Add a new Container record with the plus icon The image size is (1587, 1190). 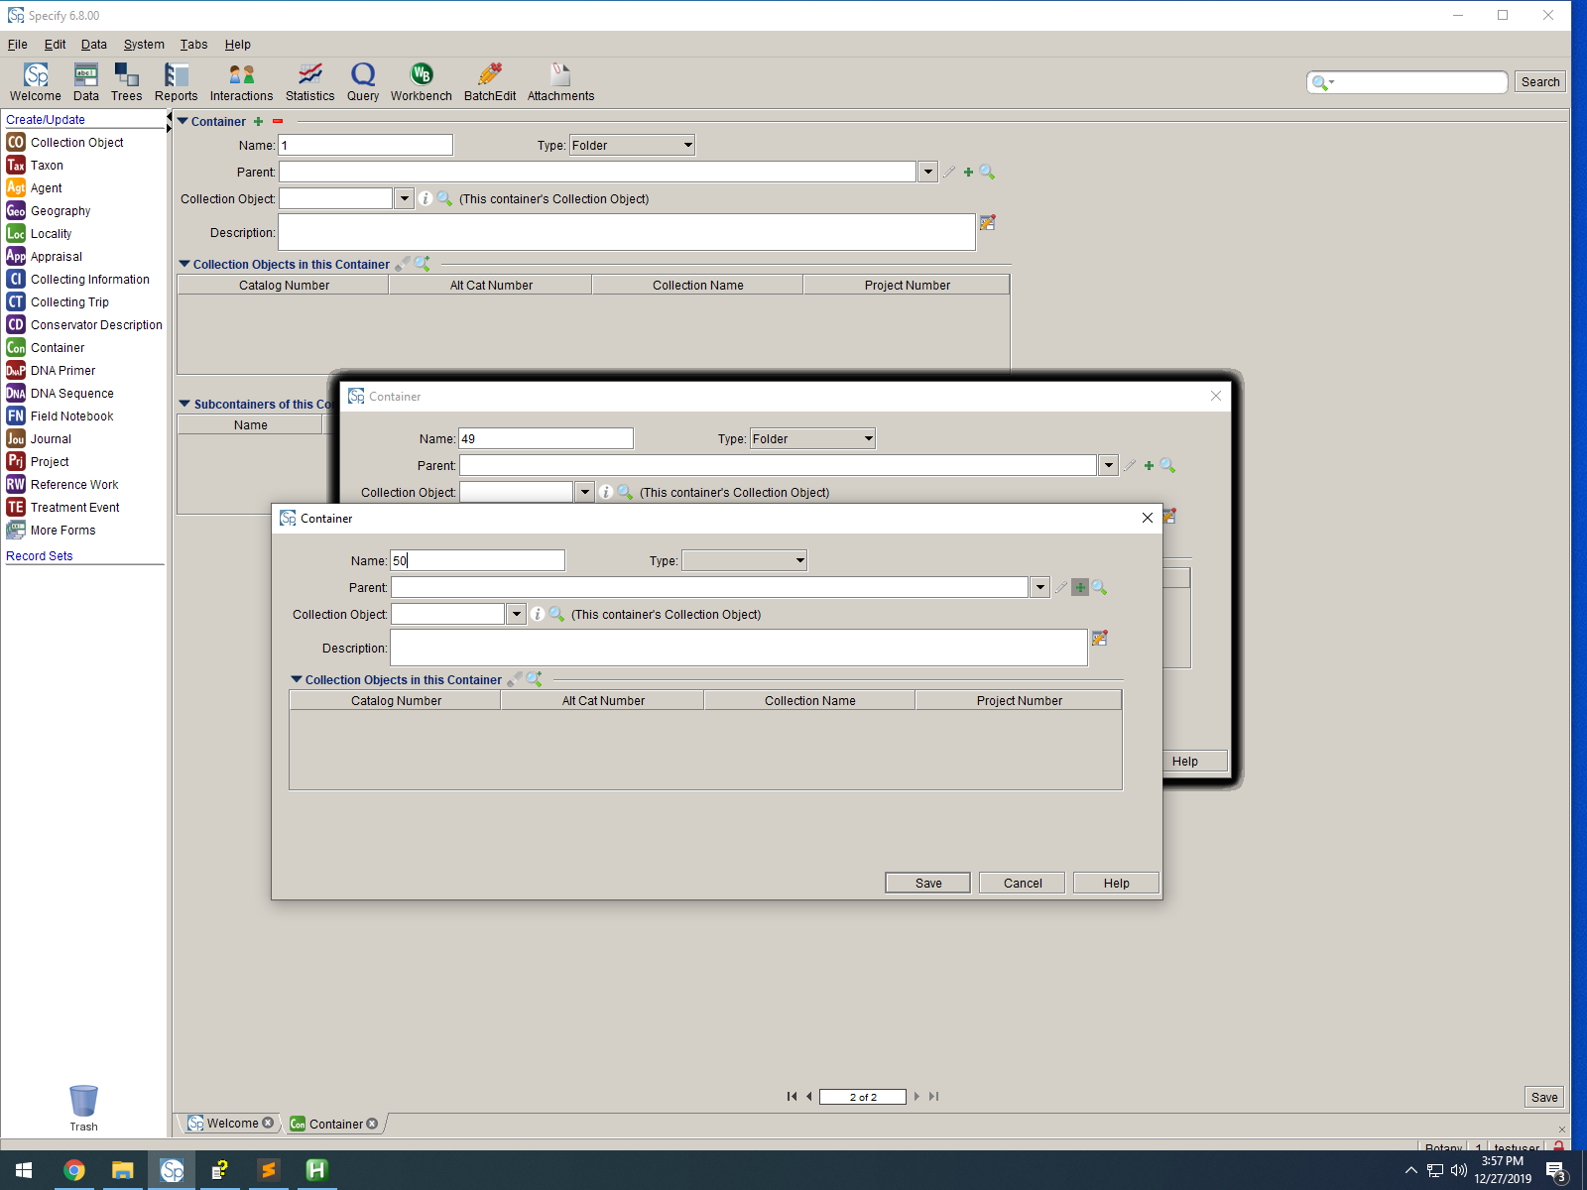coord(259,121)
